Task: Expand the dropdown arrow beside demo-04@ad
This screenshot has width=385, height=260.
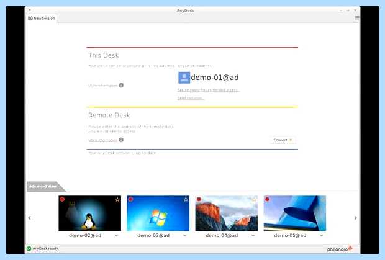Action: click(253, 235)
